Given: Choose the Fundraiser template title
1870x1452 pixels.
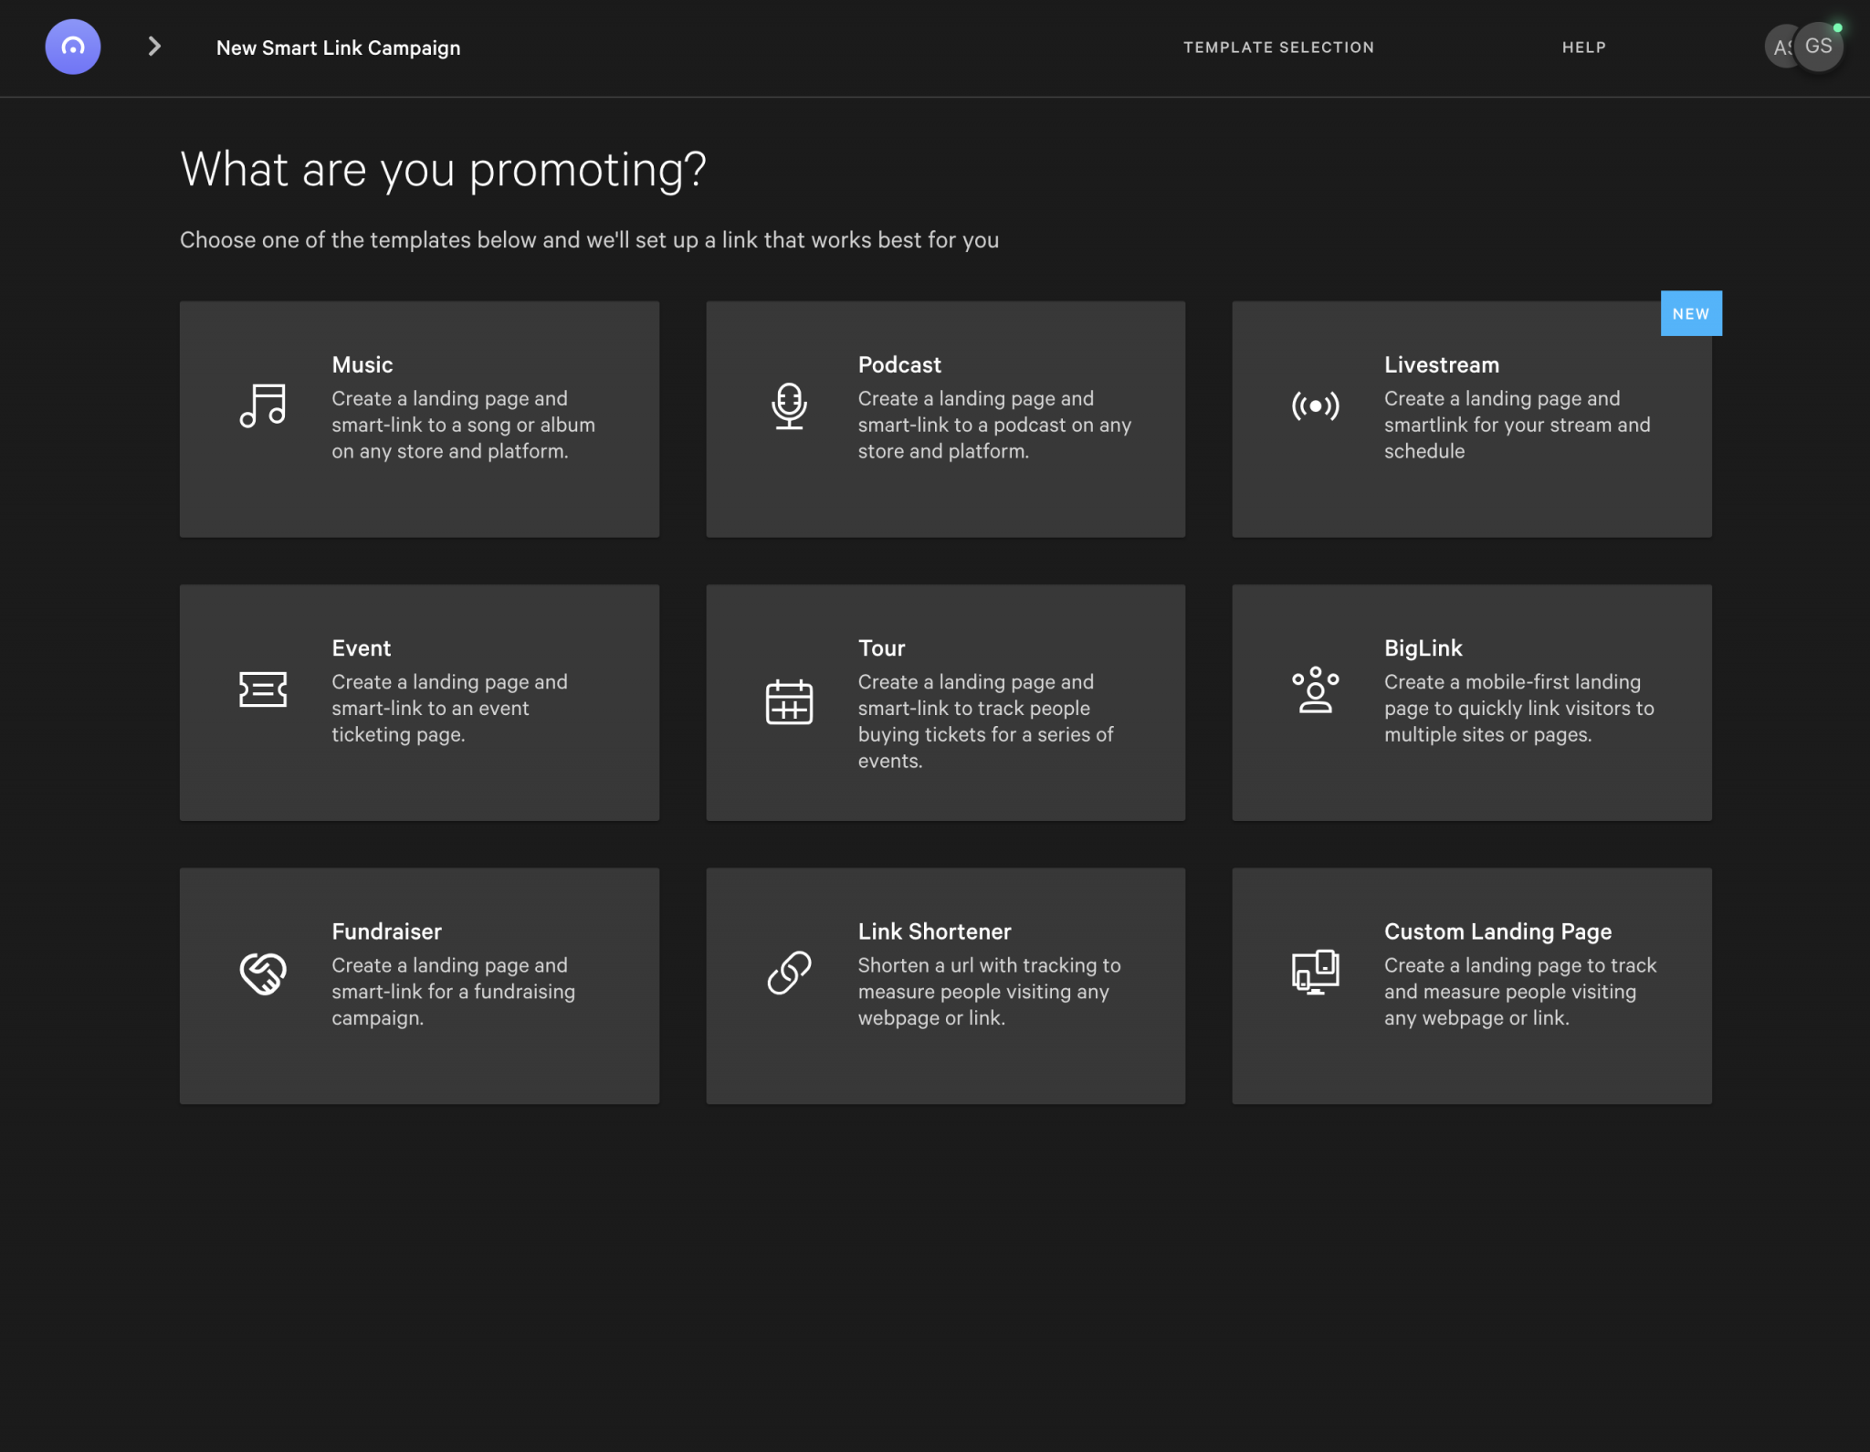Looking at the screenshot, I should (x=386, y=931).
